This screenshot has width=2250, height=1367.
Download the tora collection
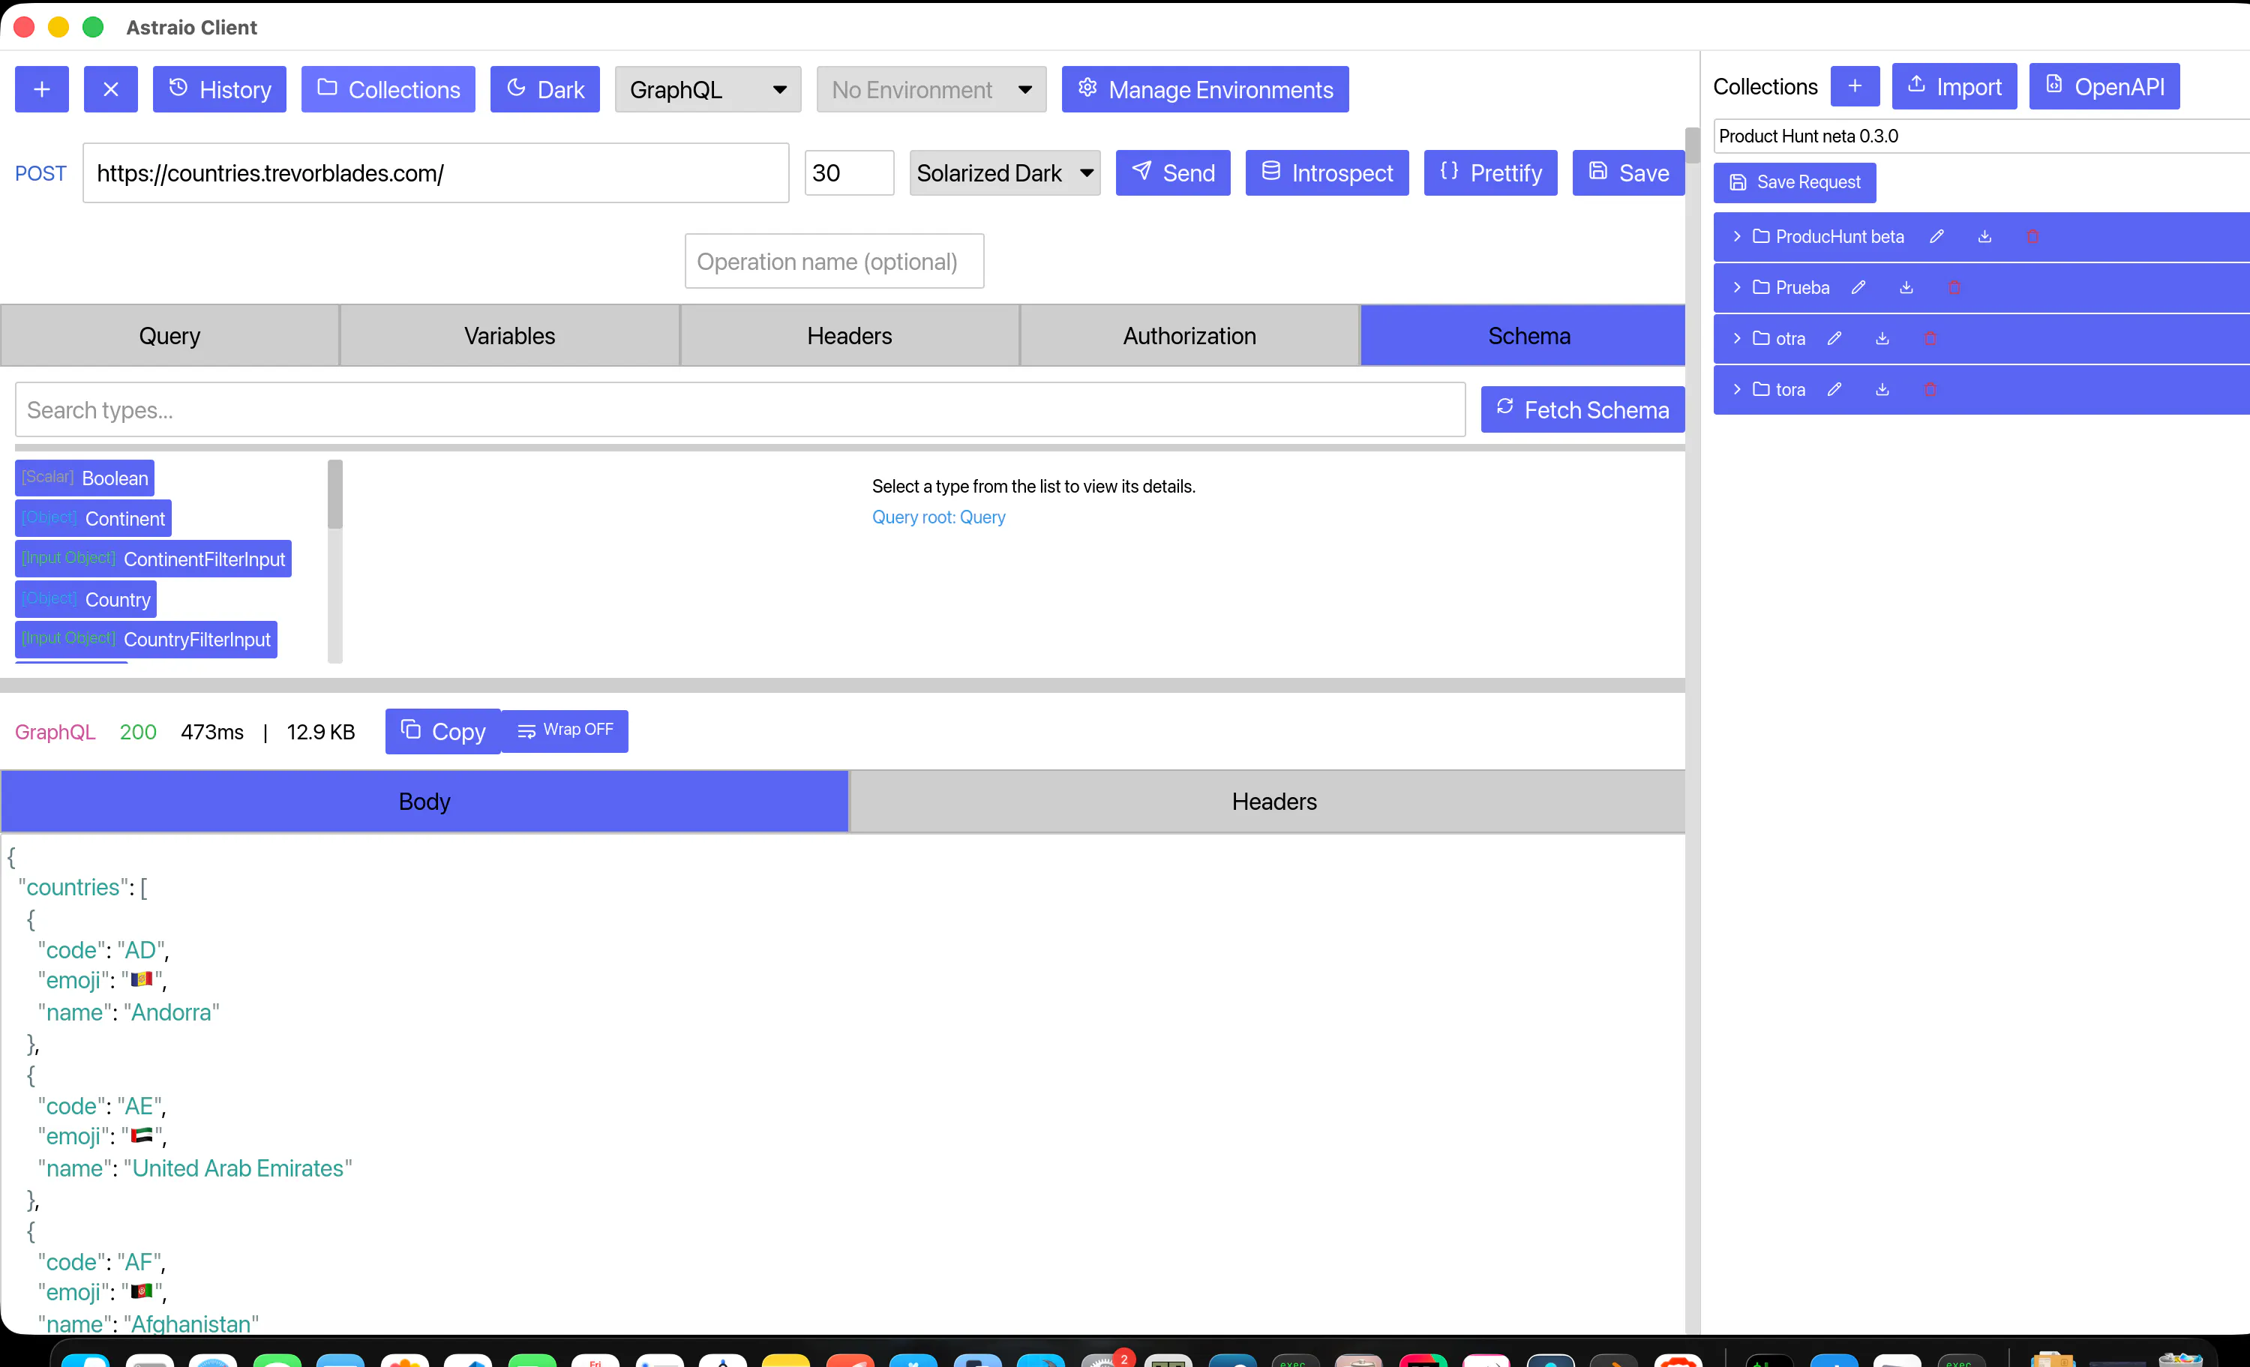pos(1882,390)
